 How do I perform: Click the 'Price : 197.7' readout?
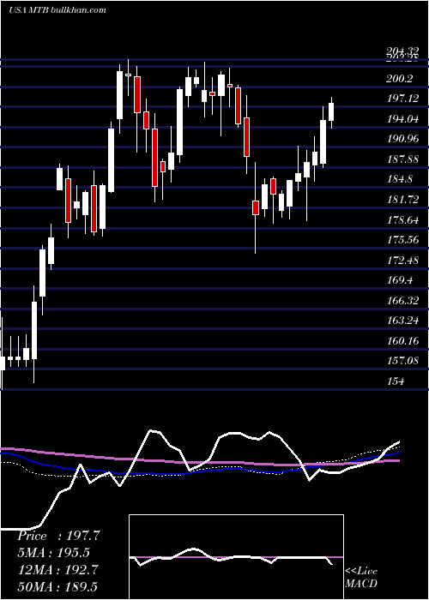pyautogui.click(x=58, y=536)
